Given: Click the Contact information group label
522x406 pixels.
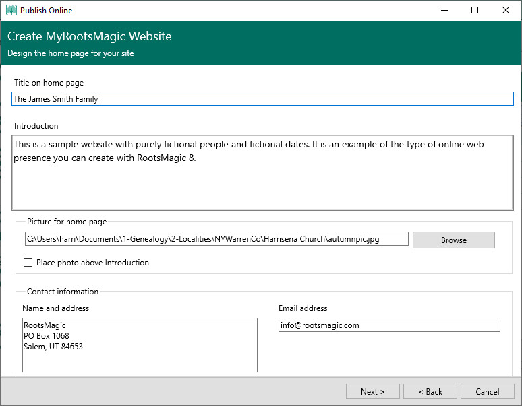Looking at the screenshot, I should click(63, 292).
